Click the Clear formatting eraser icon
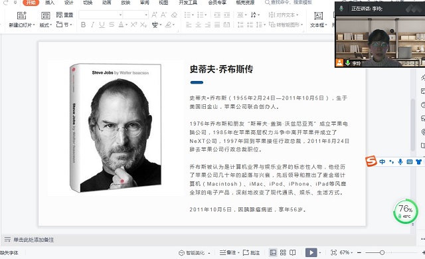425x259 pixels. click(174, 15)
